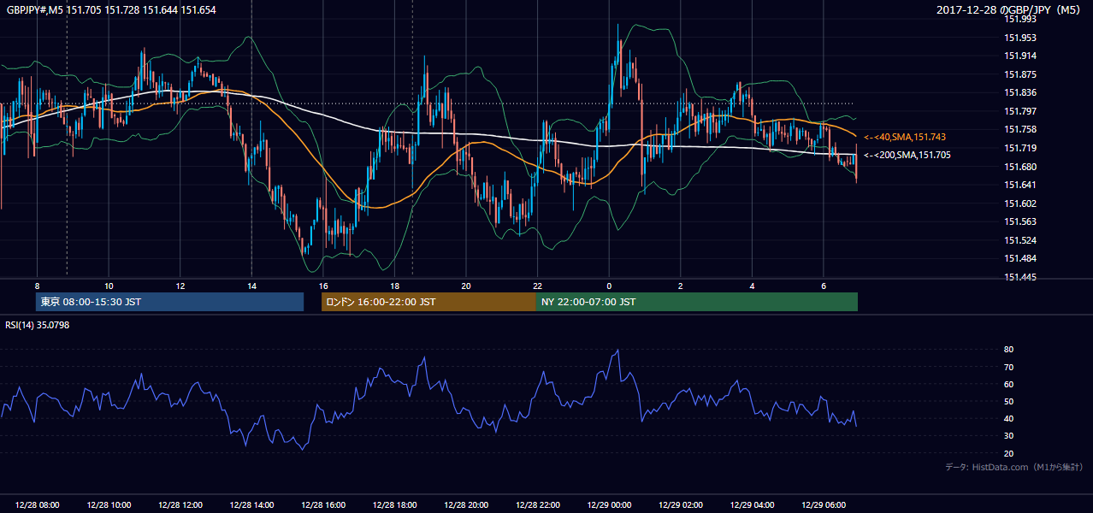Image resolution: width=1093 pixels, height=513 pixels.
Task: Click hour label 22 under price chart
Action: click(x=537, y=286)
